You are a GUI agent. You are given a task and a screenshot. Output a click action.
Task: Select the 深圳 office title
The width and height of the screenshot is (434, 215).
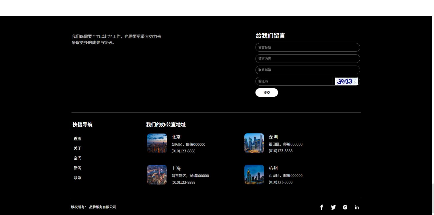[x=273, y=137]
